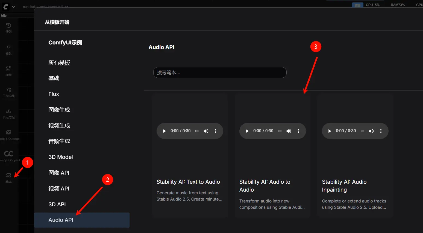Open the 範本 templates sidebar icon
Image resolution: width=423 pixels, height=233 pixels.
click(8, 177)
